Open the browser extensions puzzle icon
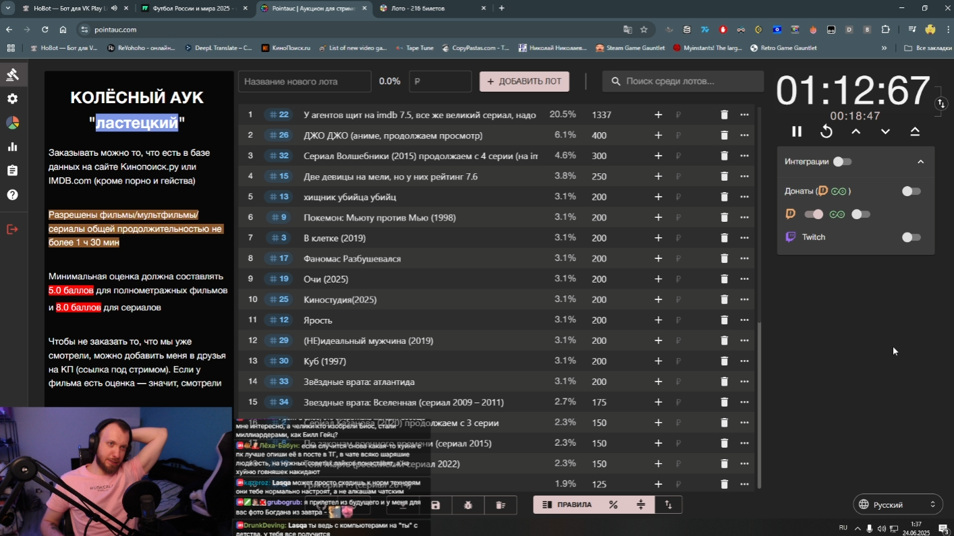The width and height of the screenshot is (954, 536). tap(886, 30)
